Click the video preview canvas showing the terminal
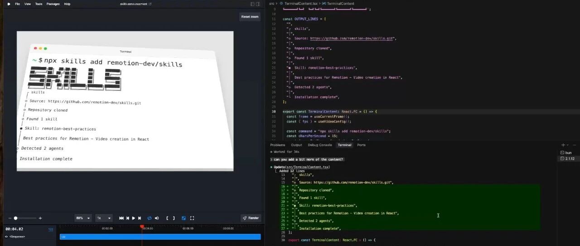Viewport: 580px width, 246px height. pyautogui.click(x=125, y=101)
